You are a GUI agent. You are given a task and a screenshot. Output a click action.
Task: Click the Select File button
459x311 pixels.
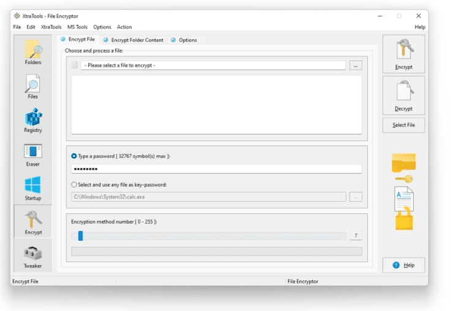point(403,125)
